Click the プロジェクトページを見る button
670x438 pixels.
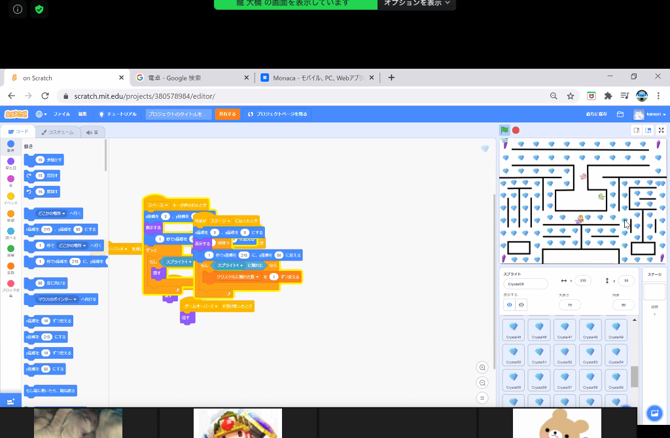(277, 114)
